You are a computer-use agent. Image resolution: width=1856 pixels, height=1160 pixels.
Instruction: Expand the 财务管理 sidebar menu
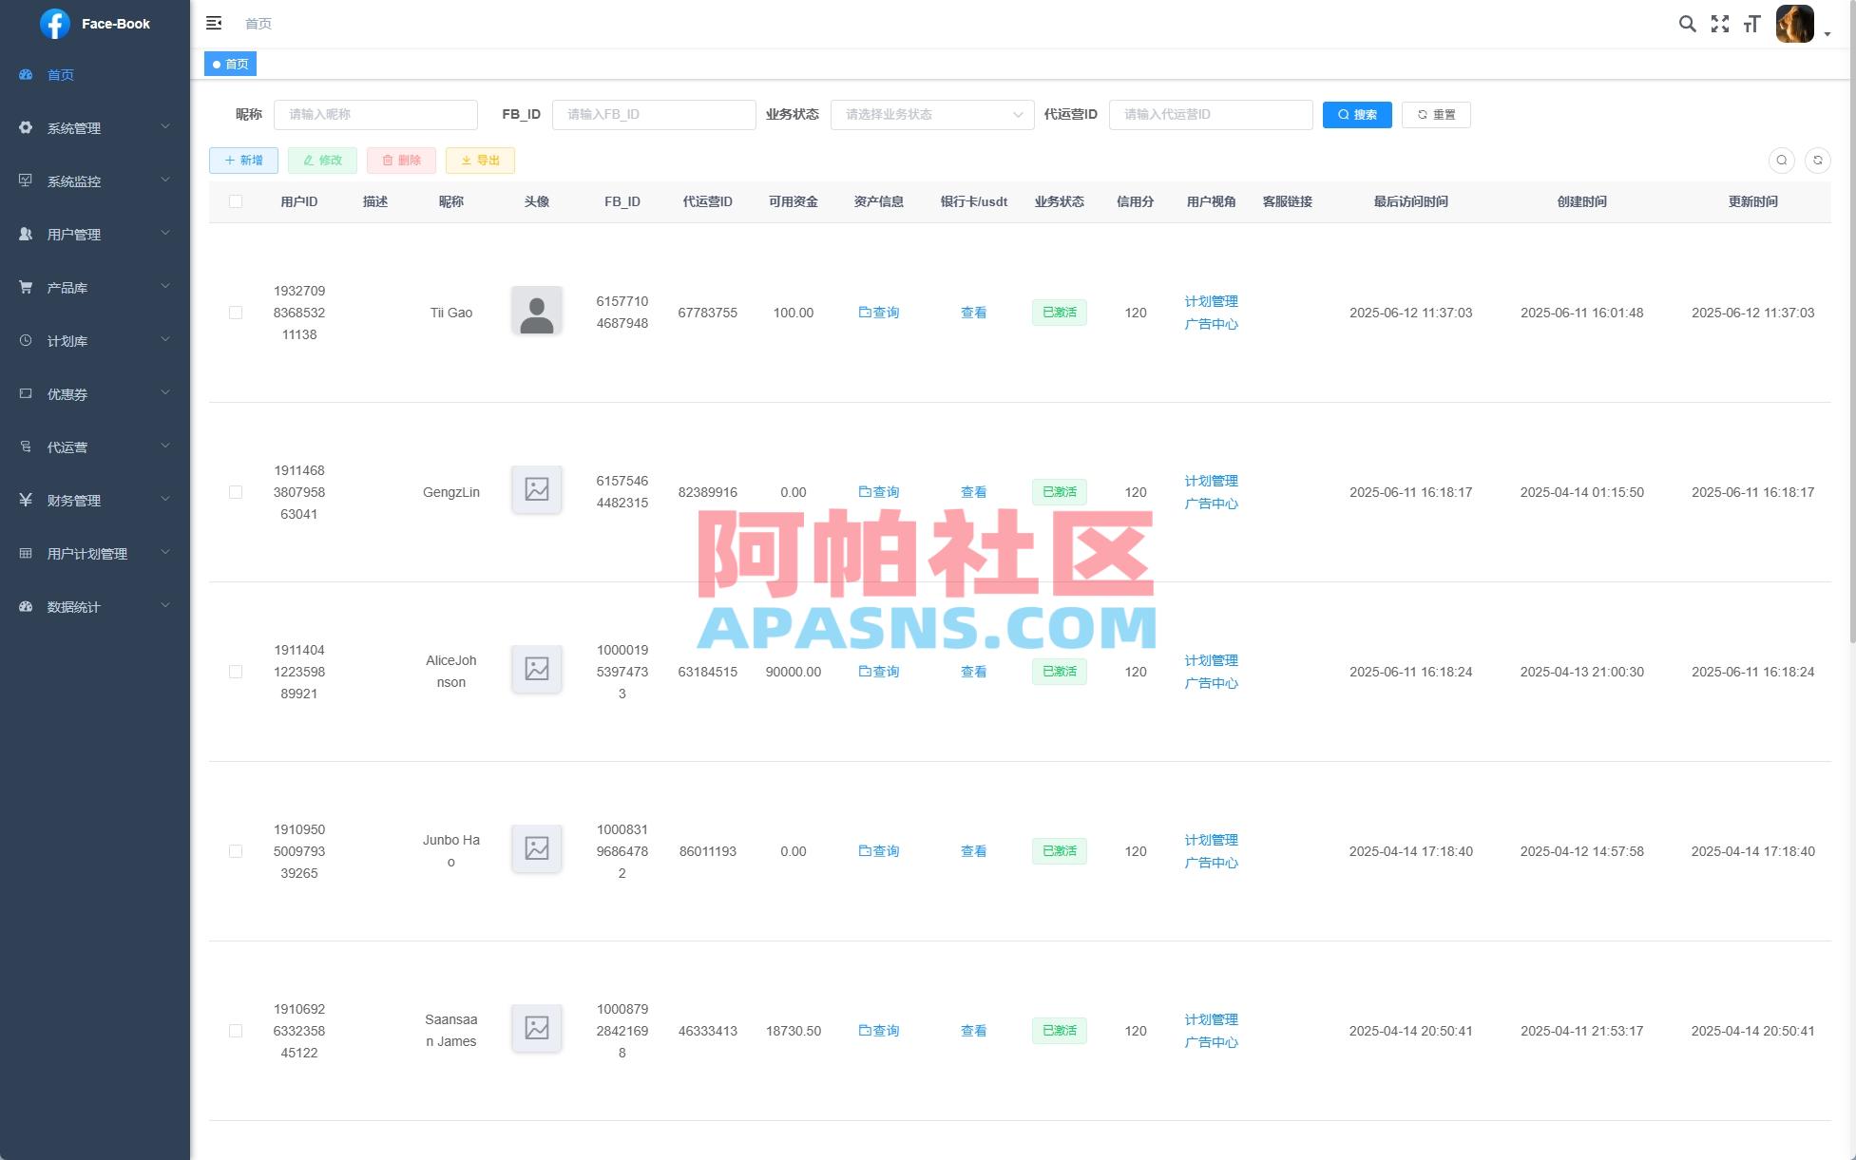[95, 501]
